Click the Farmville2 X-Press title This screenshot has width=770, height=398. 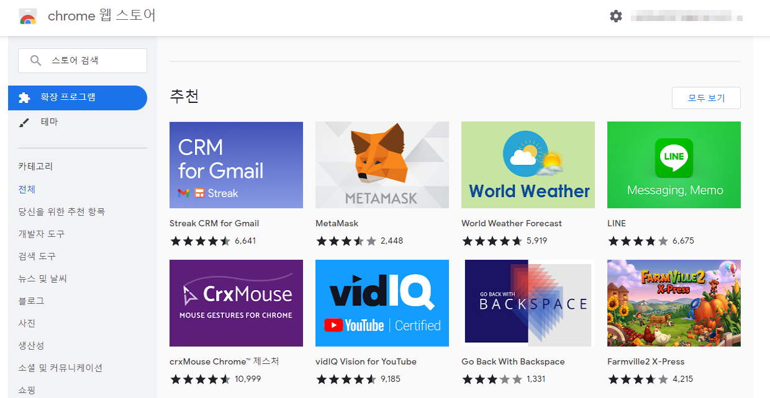pos(646,361)
